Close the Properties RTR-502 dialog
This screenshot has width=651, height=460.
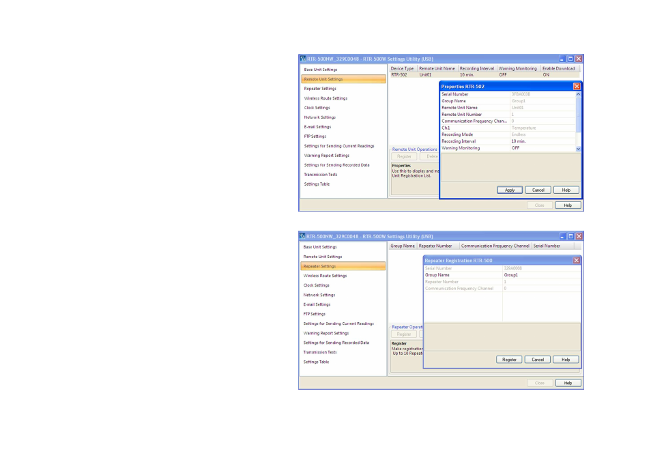576,87
